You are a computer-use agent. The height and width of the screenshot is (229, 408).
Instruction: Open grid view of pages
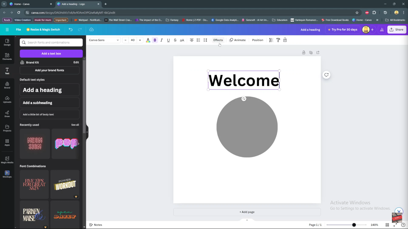point(387,225)
